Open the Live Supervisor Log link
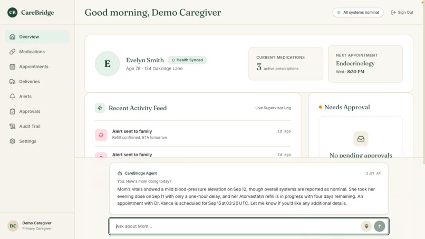Screen dimensions: 425x239 [273, 108]
